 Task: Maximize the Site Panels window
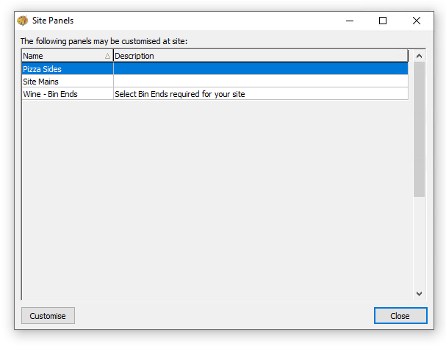coord(383,21)
